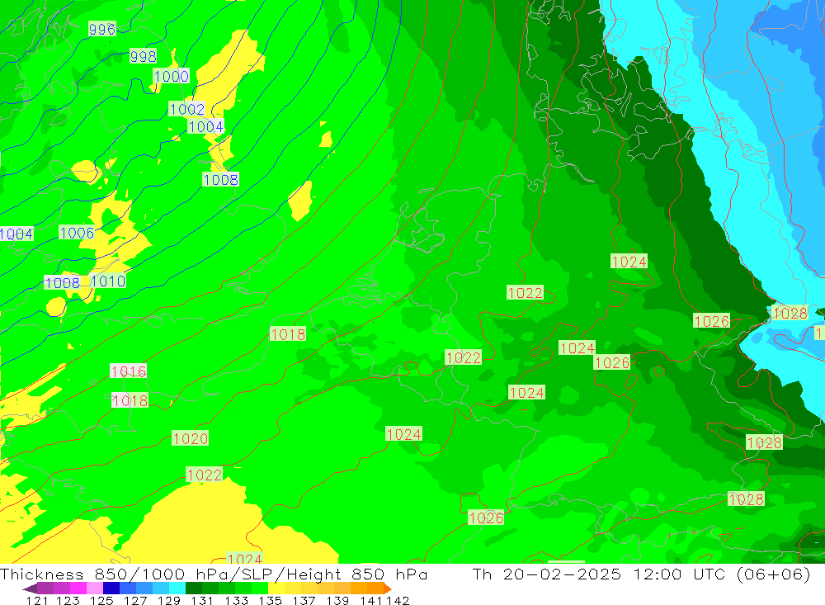Click the 133 legend value
The height and width of the screenshot is (605, 825).
[x=236, y=600]
